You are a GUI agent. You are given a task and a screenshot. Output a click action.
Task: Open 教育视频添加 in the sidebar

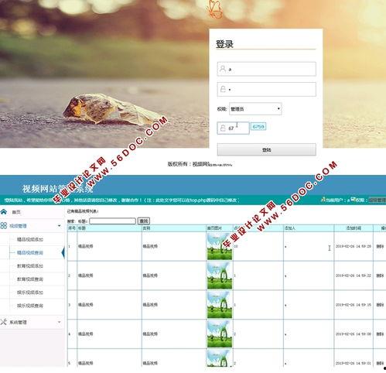click(30, 266)
